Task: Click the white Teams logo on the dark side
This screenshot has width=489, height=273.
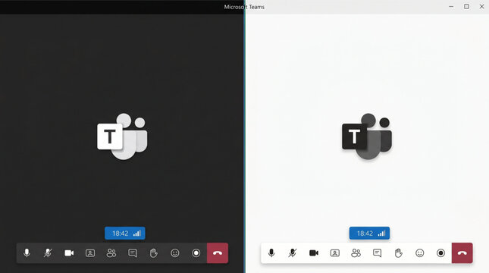Action: (x=122, y=136)
